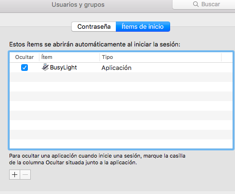Image resolution: width=235 pixels, height=194 pixels.
Task: Click divider between Ocultar and Ítem headers
Action: 39,57
